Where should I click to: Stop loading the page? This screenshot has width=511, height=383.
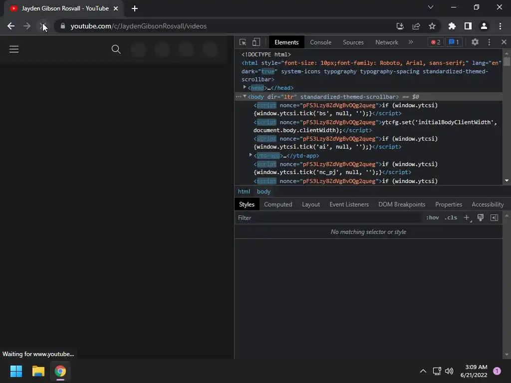(x=43, y=26)
